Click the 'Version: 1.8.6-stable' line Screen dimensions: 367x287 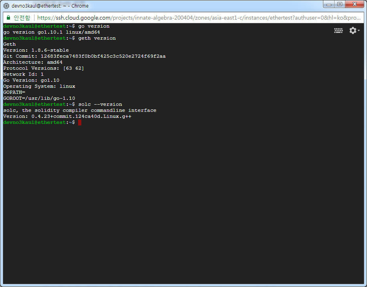[x=36, y=50]
